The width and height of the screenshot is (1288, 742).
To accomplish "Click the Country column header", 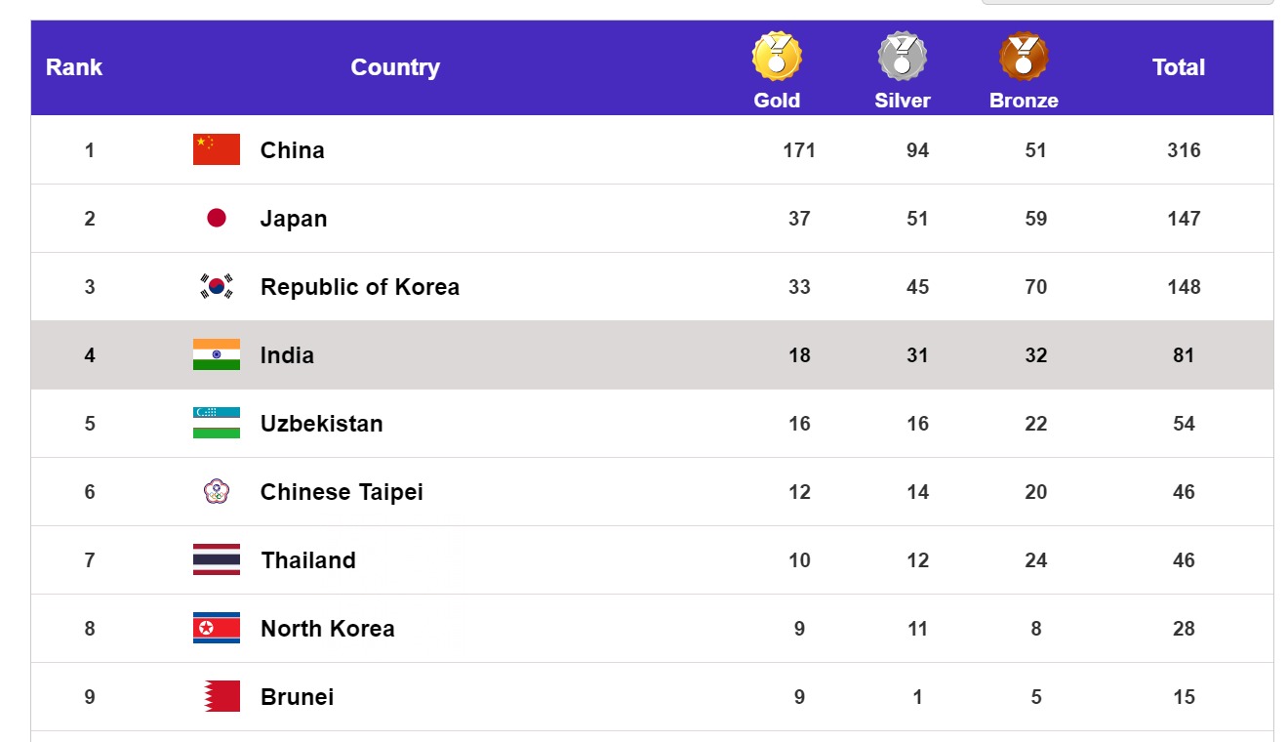I will pos(395,67).
